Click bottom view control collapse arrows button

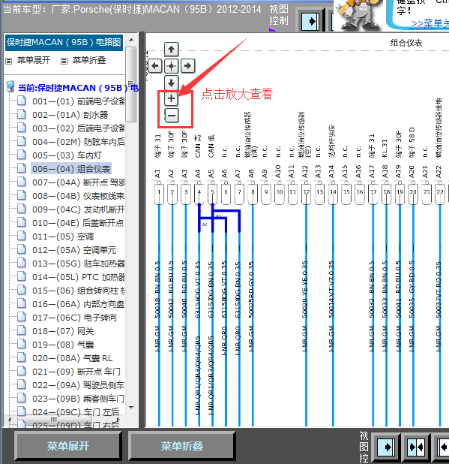click(417, 447)
